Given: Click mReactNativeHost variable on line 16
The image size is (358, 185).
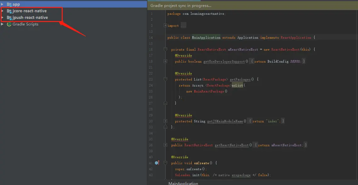Looking at the screenshot, I should pos(243,49).
